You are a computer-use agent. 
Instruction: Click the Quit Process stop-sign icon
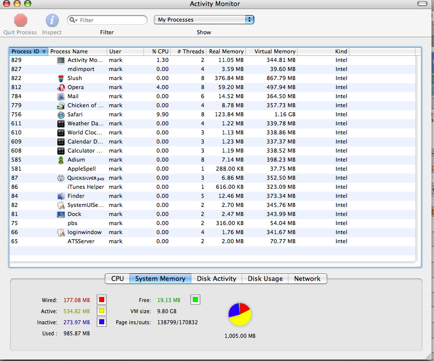point(20,21)
